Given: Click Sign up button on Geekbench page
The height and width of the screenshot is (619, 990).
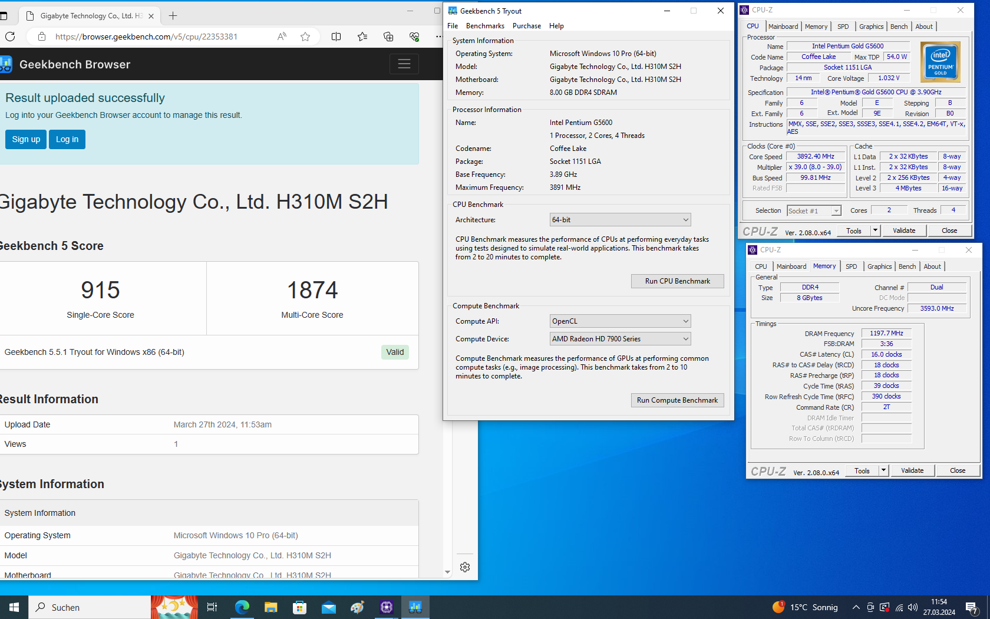Looking at the screenshot, I should coord(26,139).
